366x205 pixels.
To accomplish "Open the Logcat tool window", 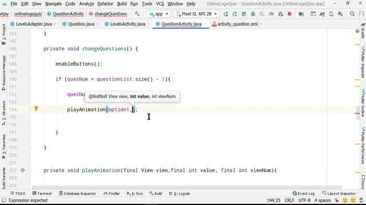I will (179, 194).
